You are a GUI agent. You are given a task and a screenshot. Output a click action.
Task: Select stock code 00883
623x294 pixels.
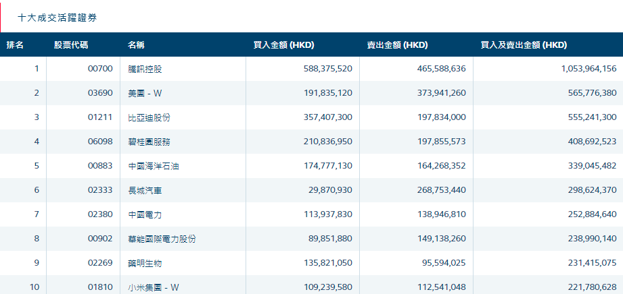(x=100, y=166)
